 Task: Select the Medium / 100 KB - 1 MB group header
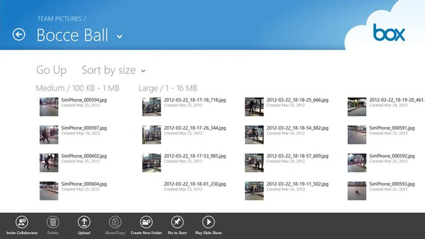(78, 88)
